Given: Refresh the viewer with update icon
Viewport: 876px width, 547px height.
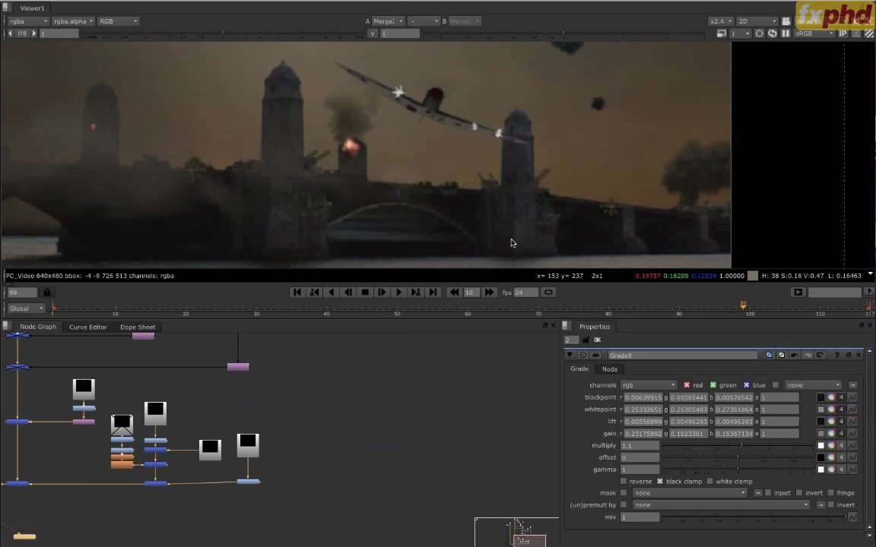Looking at the screenshot, I should 772,33.
